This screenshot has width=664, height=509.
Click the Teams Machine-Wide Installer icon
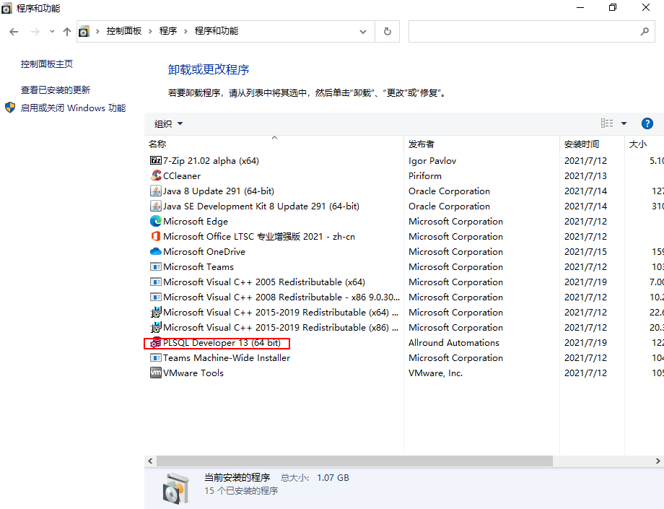point(156,358)
